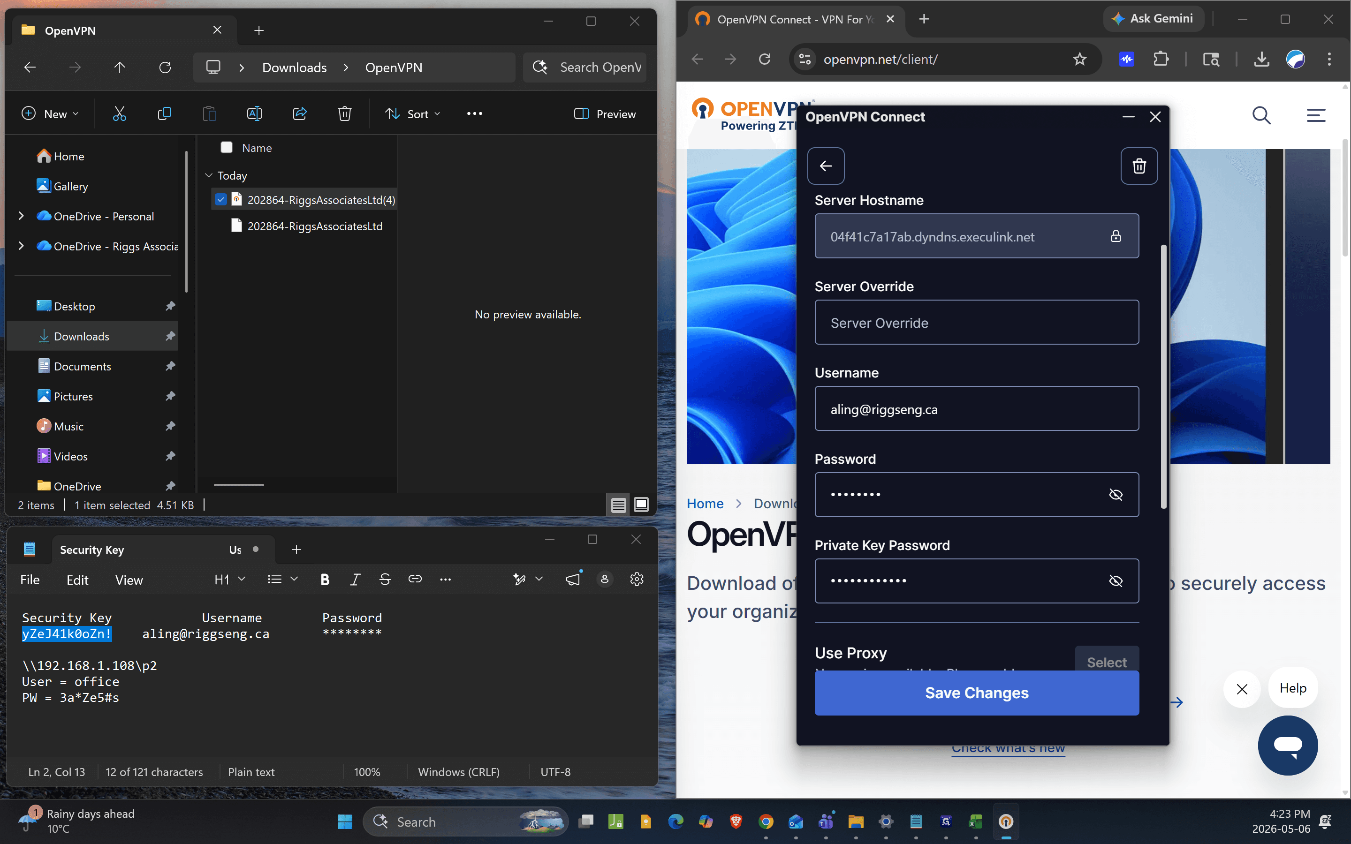Click the trash delete profile icon in OpenVPN Connect

click(x=1139, y=166)
